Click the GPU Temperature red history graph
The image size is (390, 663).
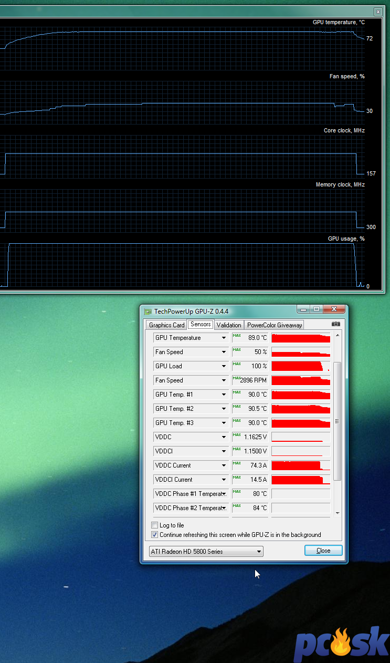pyautogui.click(x=301, y=338)
